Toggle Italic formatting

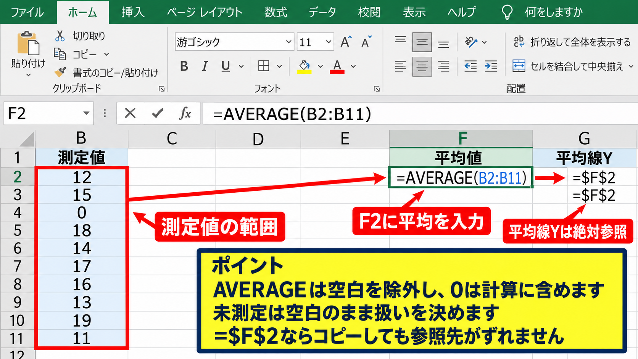coord(205,66)
